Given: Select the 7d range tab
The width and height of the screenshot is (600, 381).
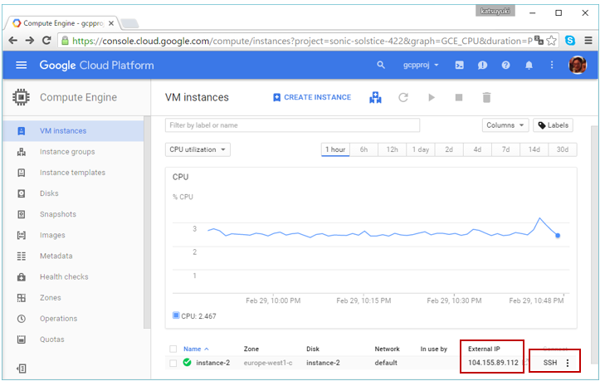Looking at the screenshot, I should tap(505, 149).
